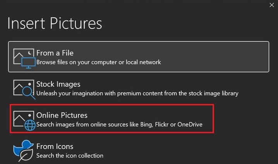Click the Stock Images picture icon
Viewport: 278px width, 164px height.
point(19,85)
